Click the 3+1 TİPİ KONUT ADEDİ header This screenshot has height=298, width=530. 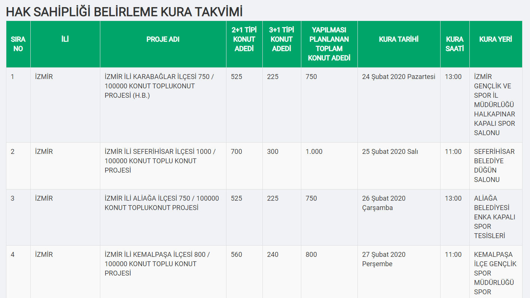(281, 44)
